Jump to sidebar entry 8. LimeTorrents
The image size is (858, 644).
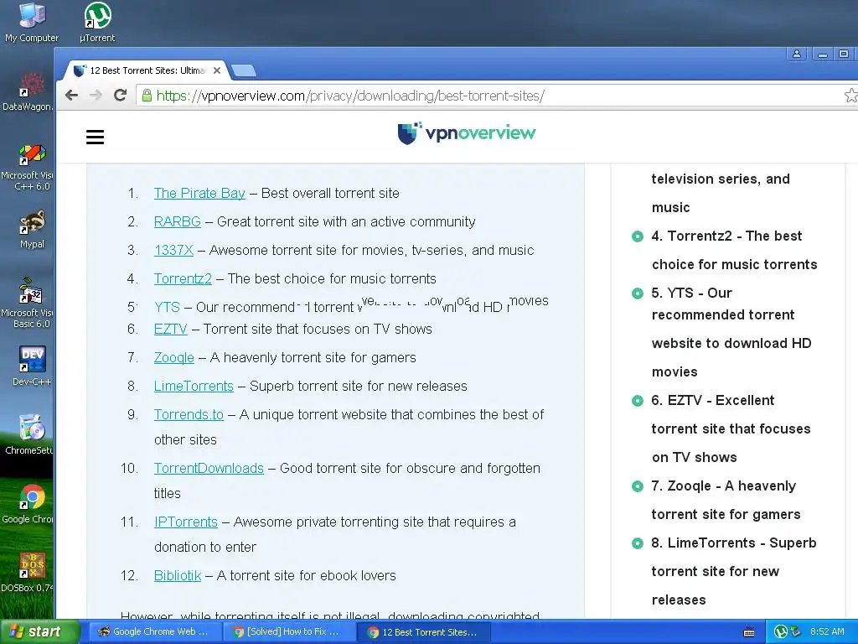click(x=733, y=571)
